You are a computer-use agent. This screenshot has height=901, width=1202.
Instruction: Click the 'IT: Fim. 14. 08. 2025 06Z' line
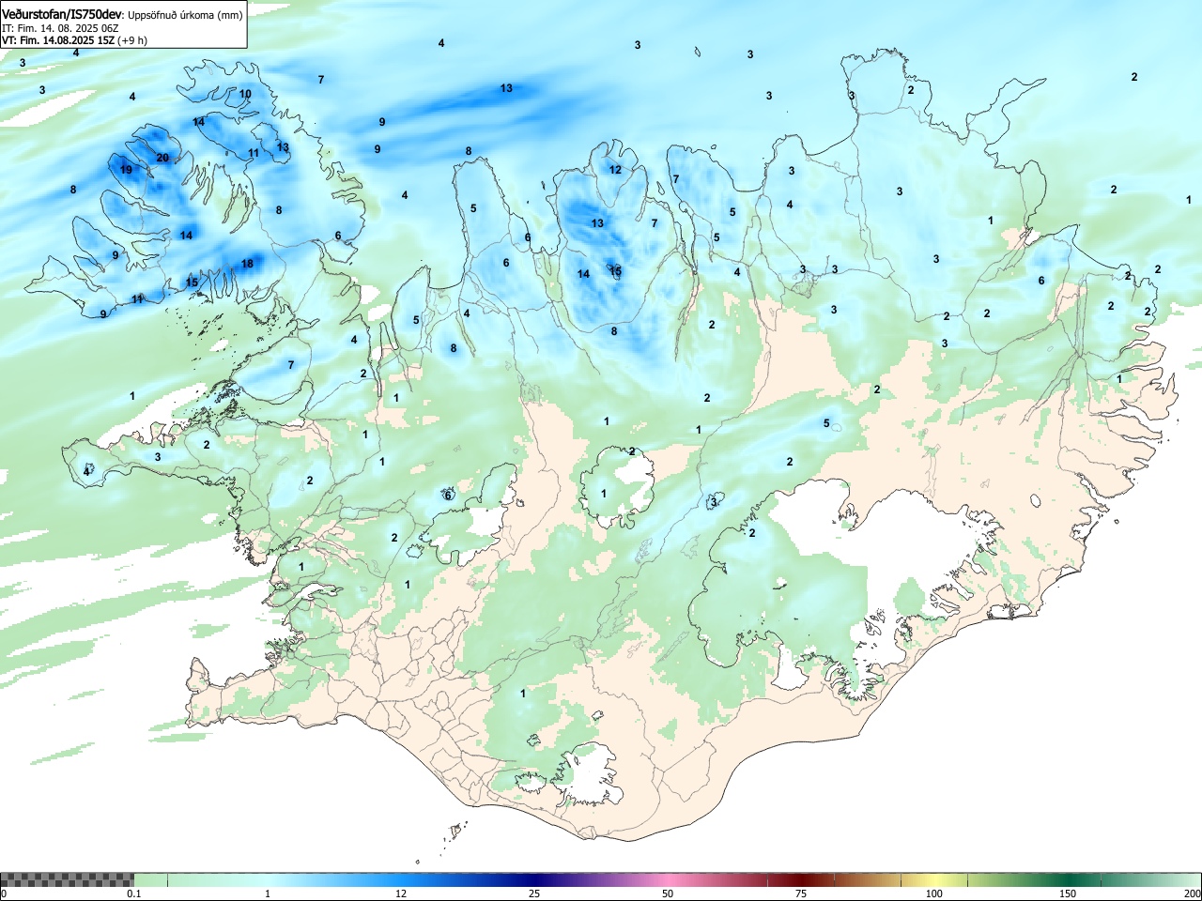click(61, 28)
